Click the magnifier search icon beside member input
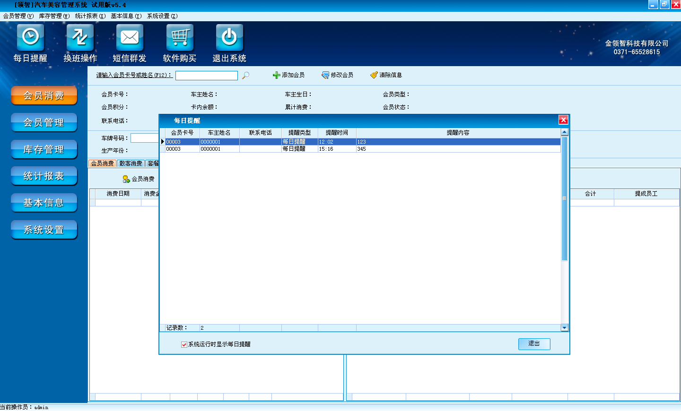681x411 pixels. click(x=245, y=76)
